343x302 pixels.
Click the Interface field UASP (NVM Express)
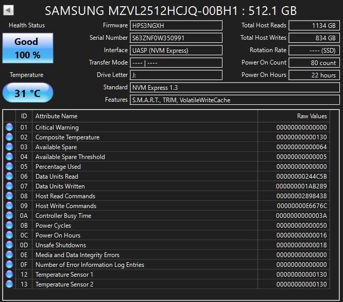pos(176,50)
